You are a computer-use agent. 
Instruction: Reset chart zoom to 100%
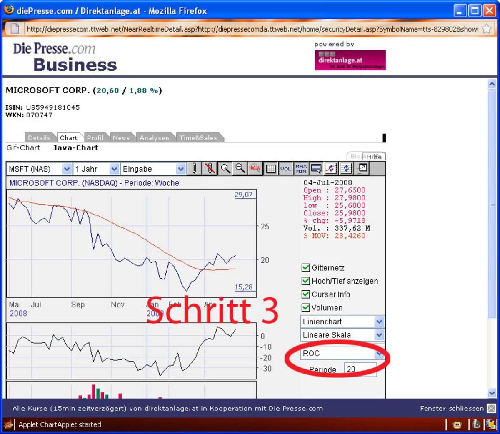pos(255,169)
